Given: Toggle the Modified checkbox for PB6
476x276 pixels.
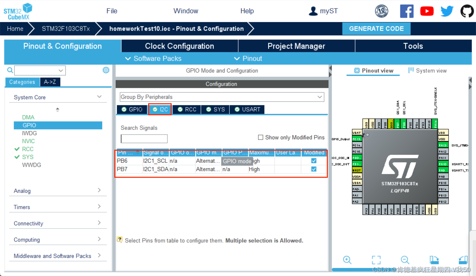Looking at the screenshot, I should 314,161.
